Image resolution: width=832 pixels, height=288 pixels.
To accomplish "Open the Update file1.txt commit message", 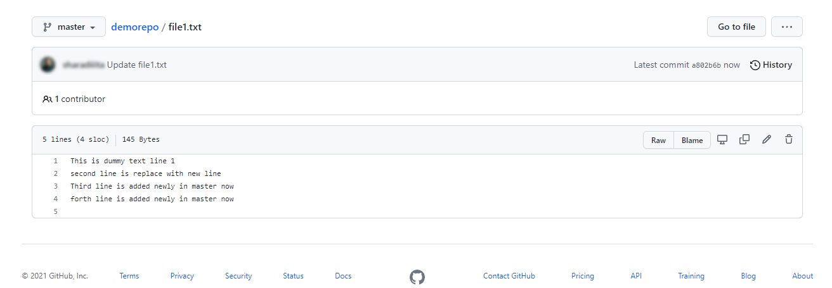I will point(136,65).
